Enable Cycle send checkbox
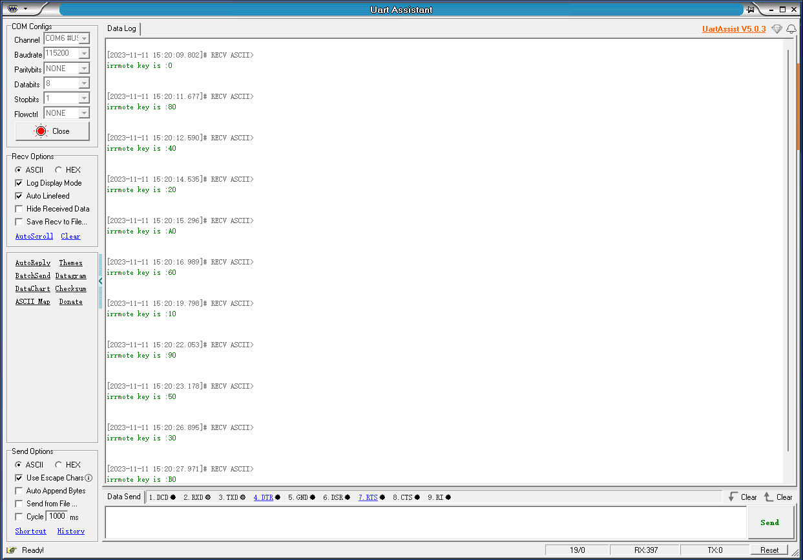This screenshot has width=803, height=560. click(x=19, y=517)
